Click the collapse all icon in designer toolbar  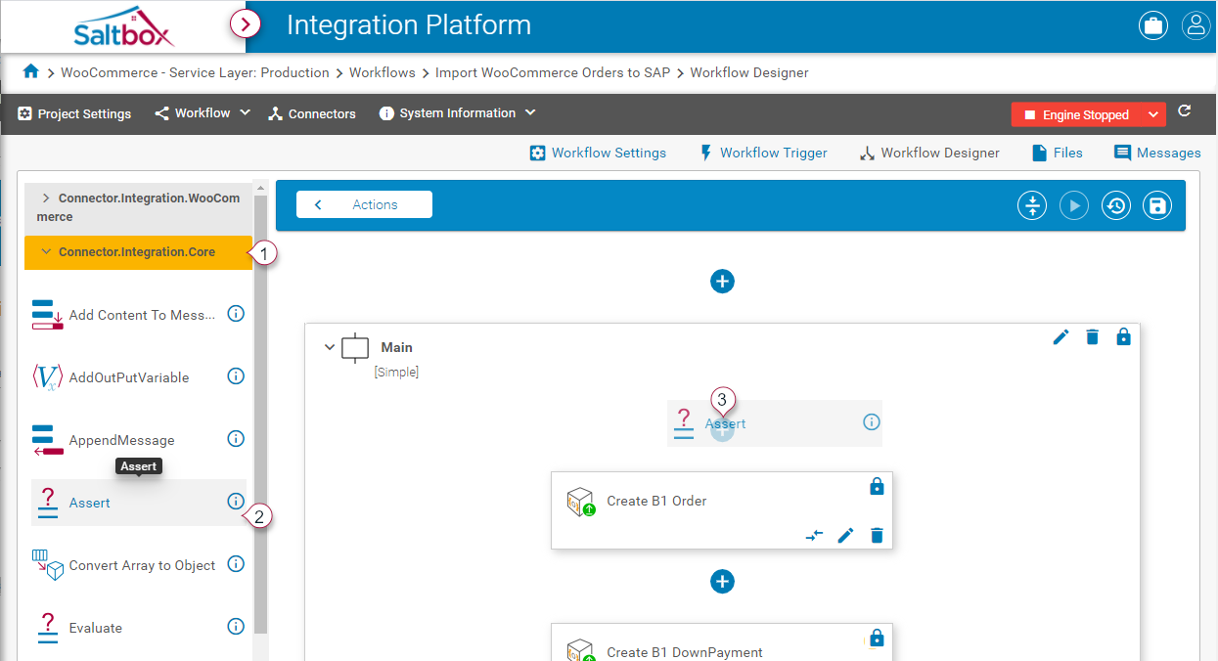pos(1032,205)
